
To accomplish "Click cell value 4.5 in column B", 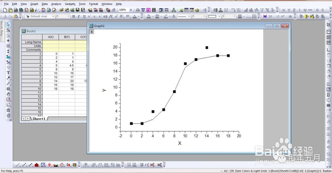I will pyautogui.click(x=67, y=66).
